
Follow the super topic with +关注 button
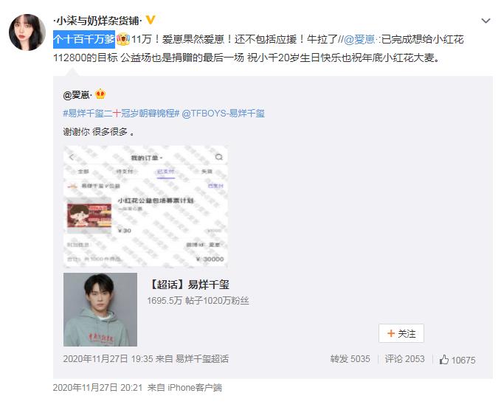(x=401, y=333)
